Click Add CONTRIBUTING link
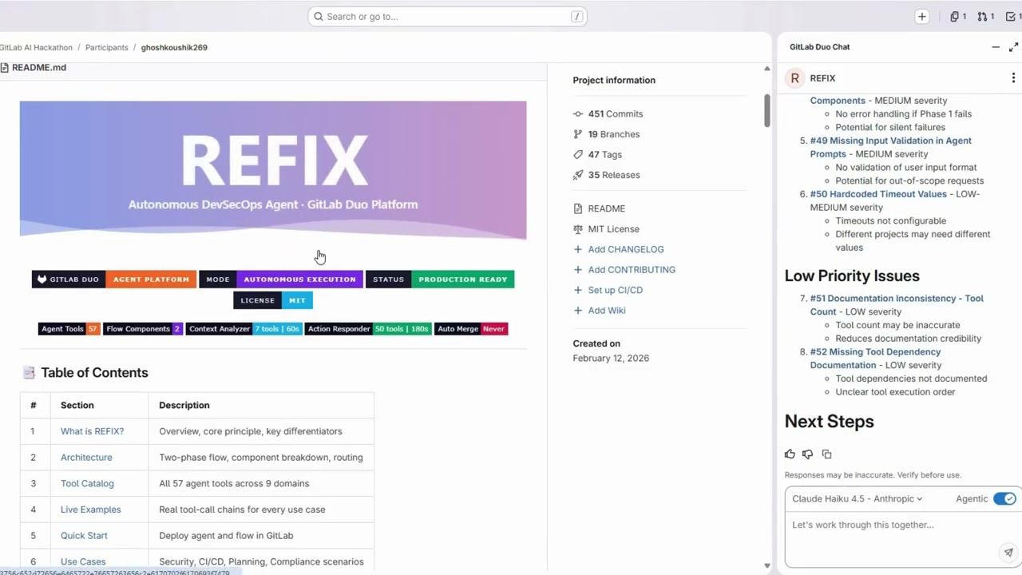This screenshot has height=575, width=1022. click(632, 270)
